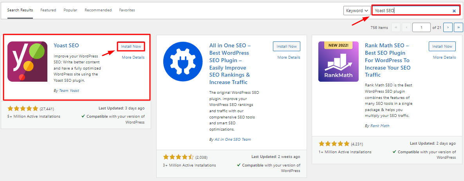The image size is (464, 181).
Task: Switch to Favorites tab
Action: [127, 10]
